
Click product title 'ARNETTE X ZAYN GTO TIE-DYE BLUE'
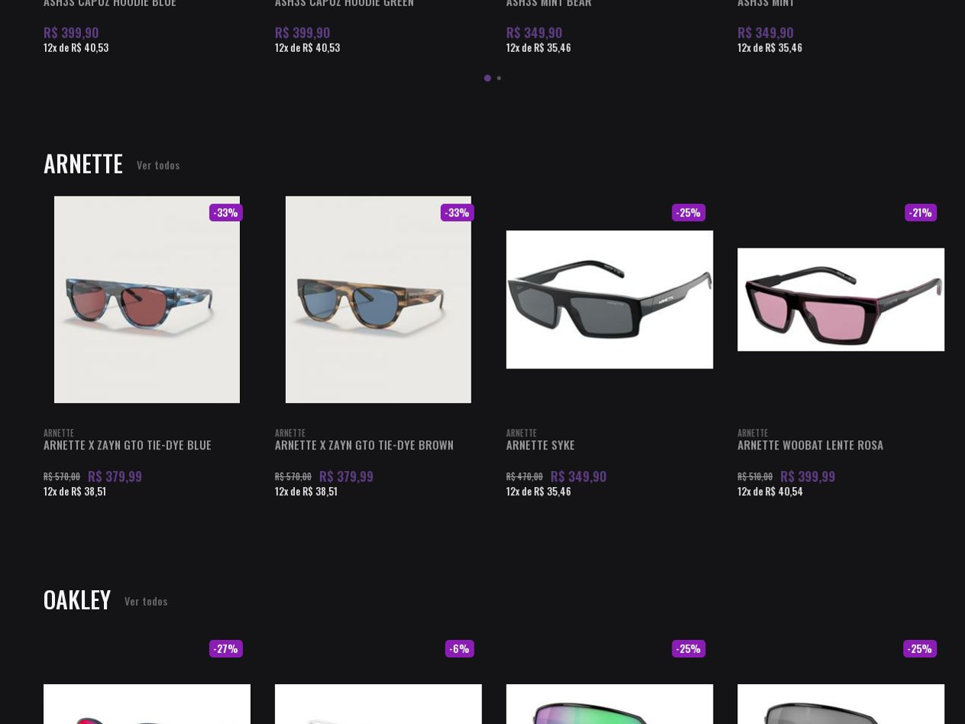pos(128,445)
